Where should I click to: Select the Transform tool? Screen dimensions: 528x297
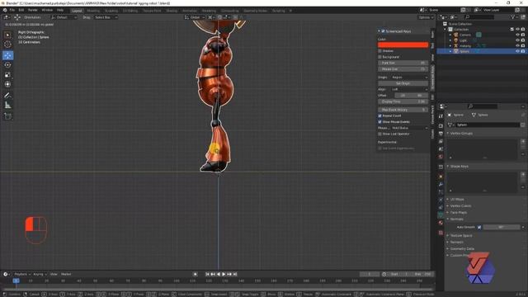coord(7,84)
